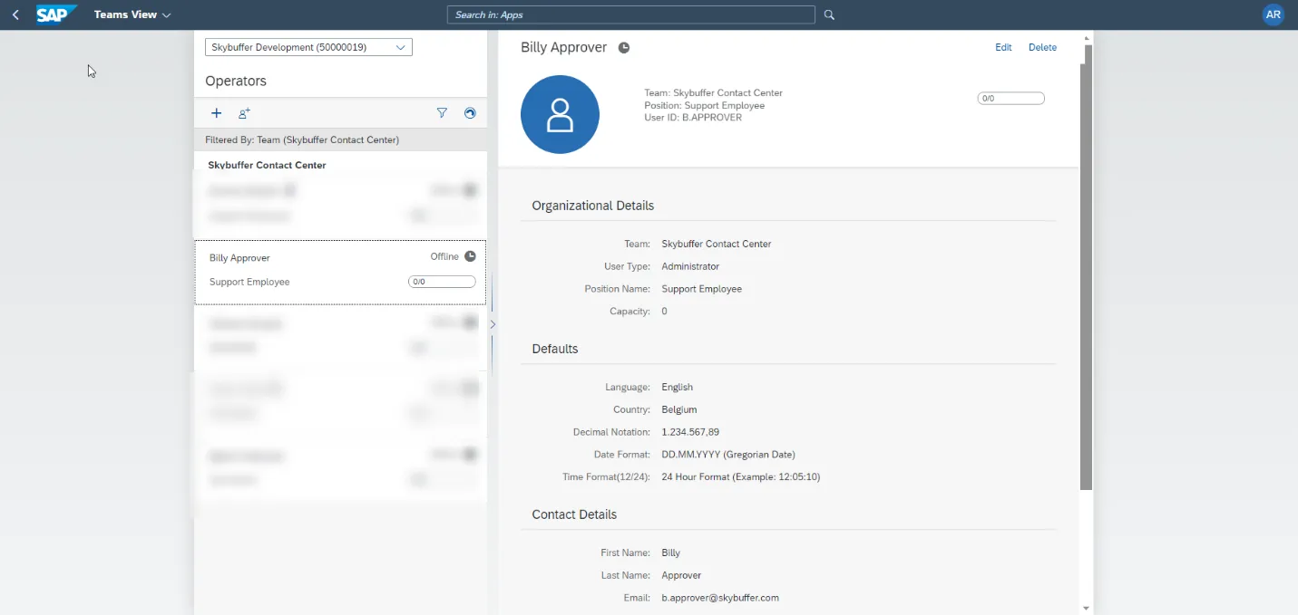1298x615 pixels.
Task: Click the scrollbar down arrow
Action: (x=1087, y=609)
